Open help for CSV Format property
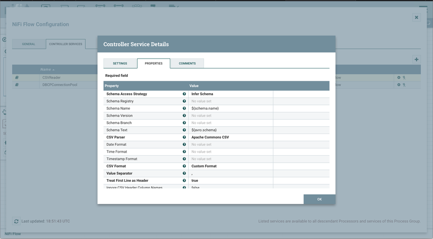The height and width of the screenshot is (239, 433). 184,166
